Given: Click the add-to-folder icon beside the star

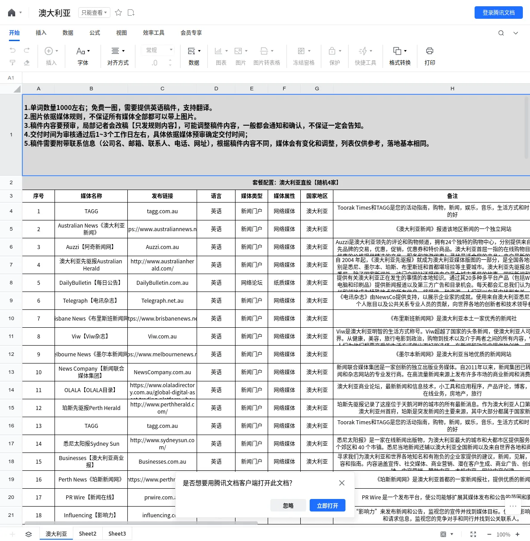Looking at the screenshot, I should point(131,13).
